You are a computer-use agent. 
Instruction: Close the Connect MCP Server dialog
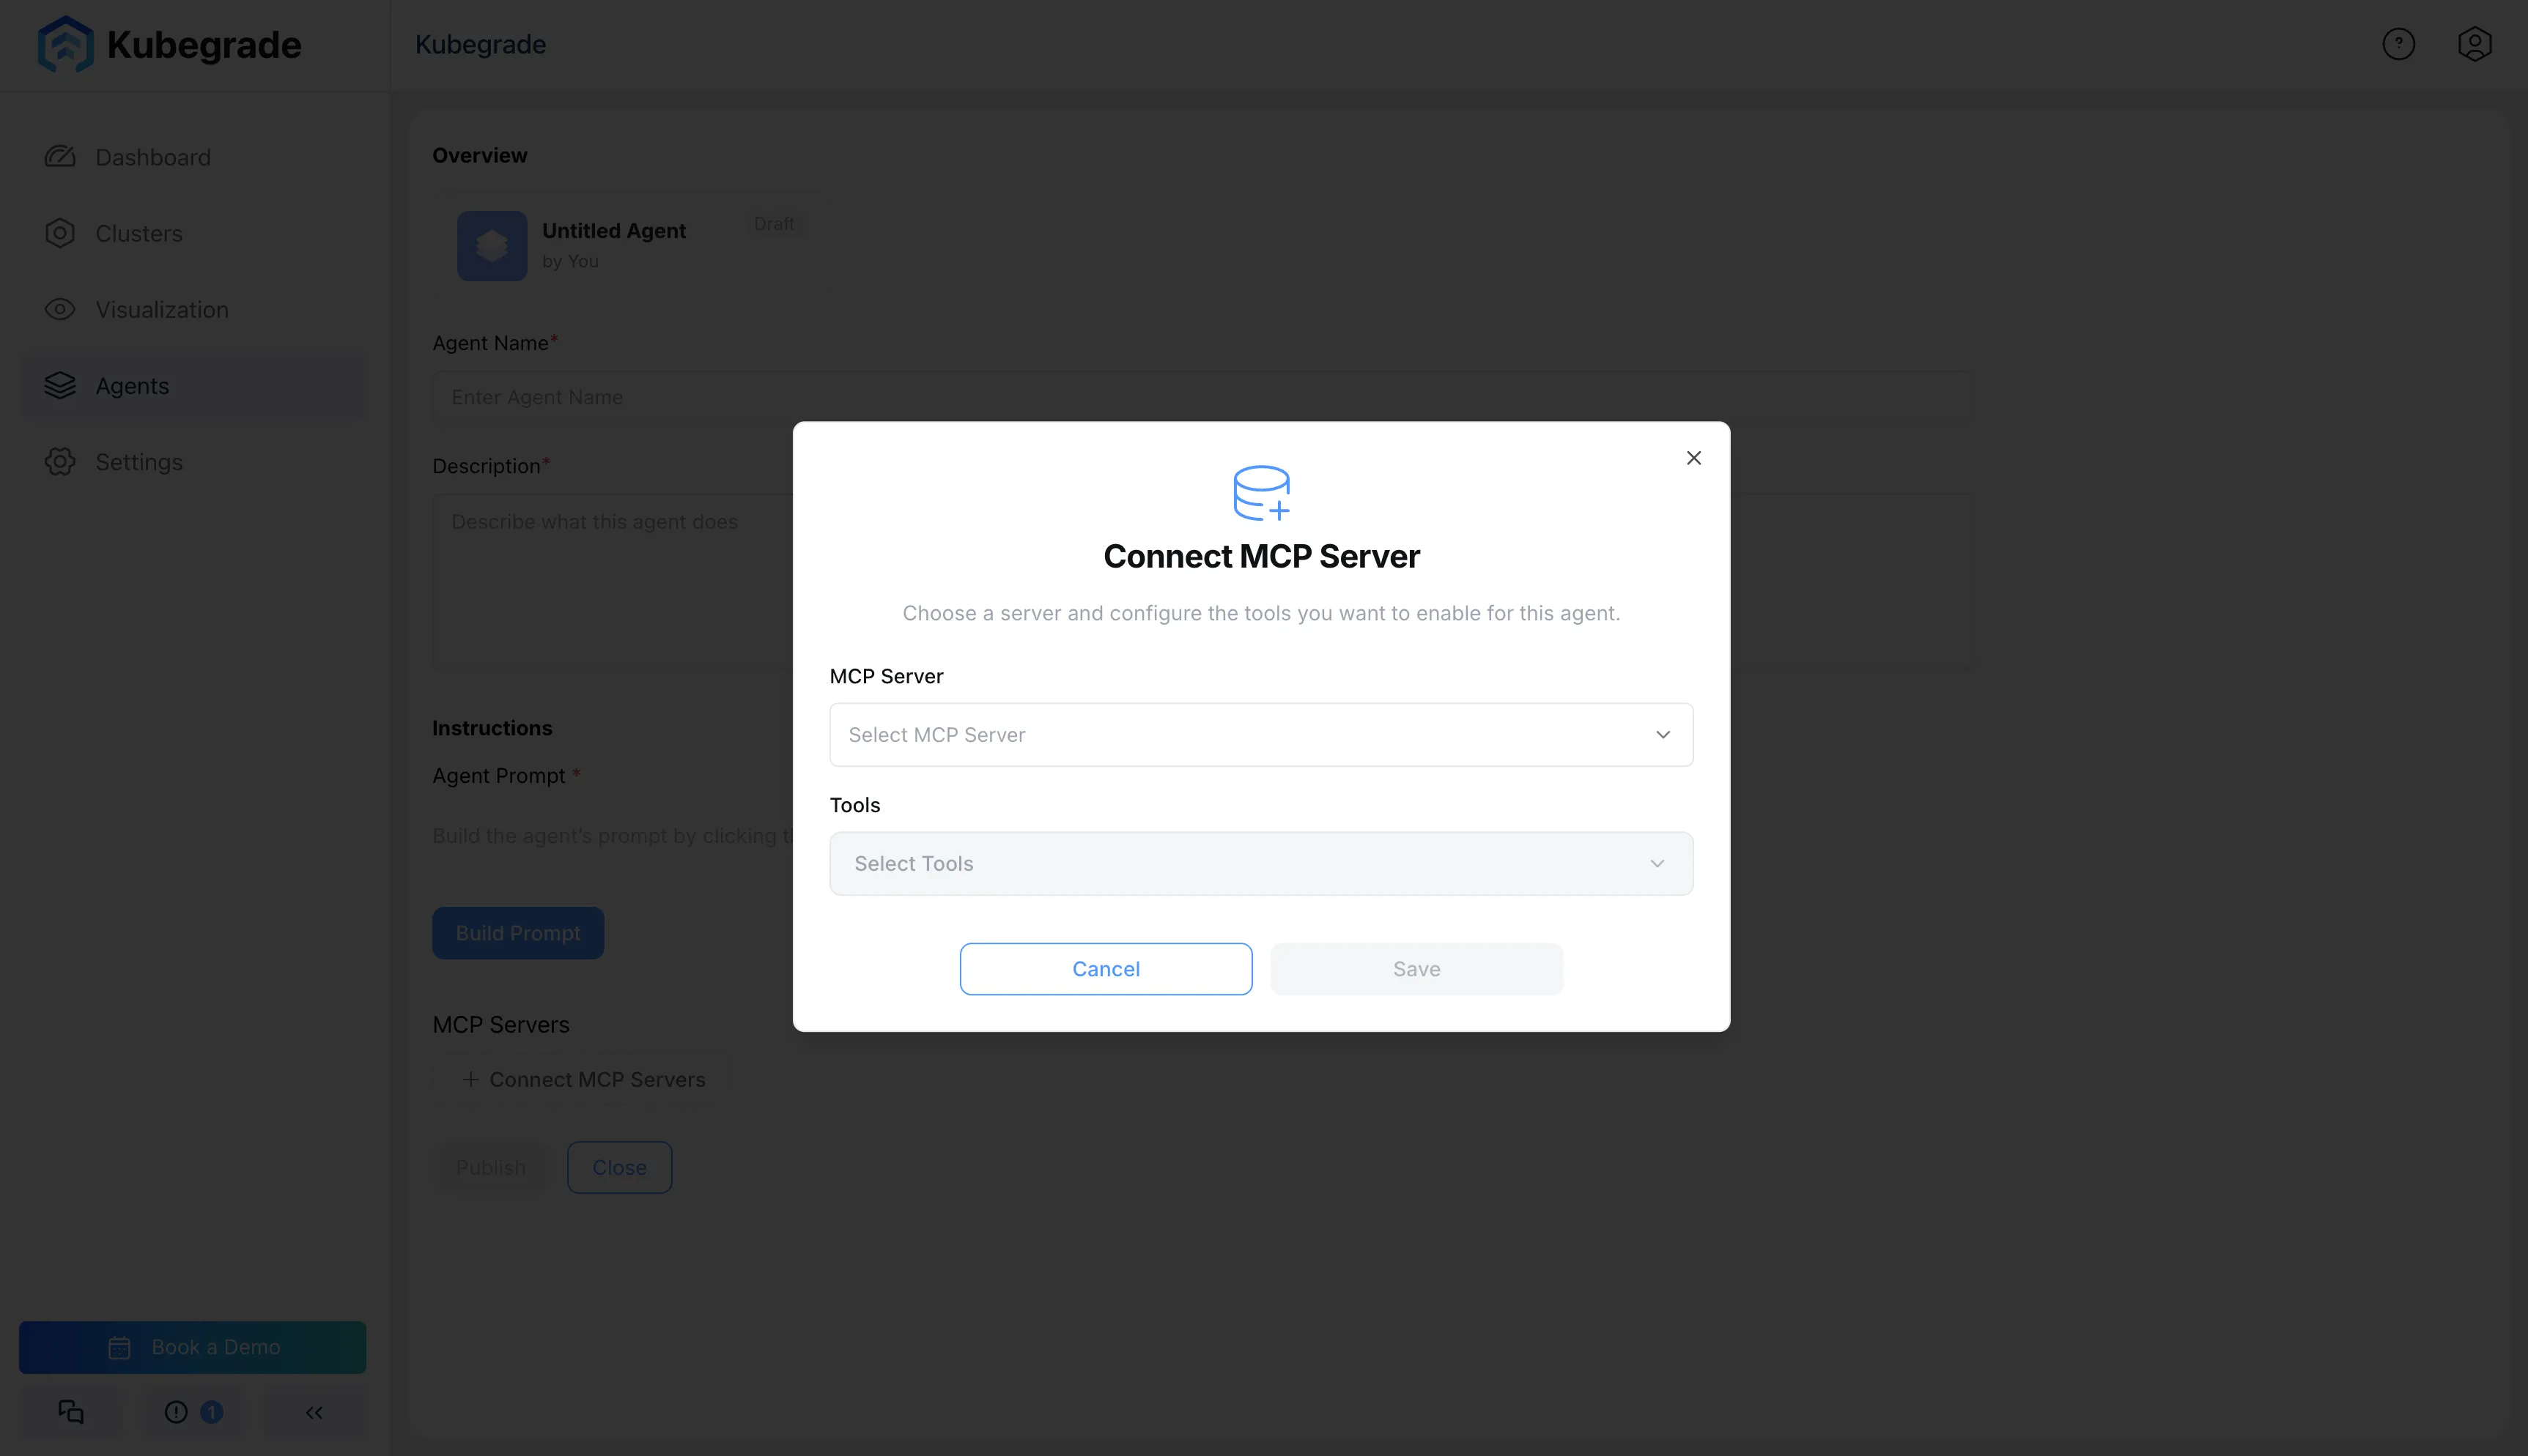[x=1693, y=457]
